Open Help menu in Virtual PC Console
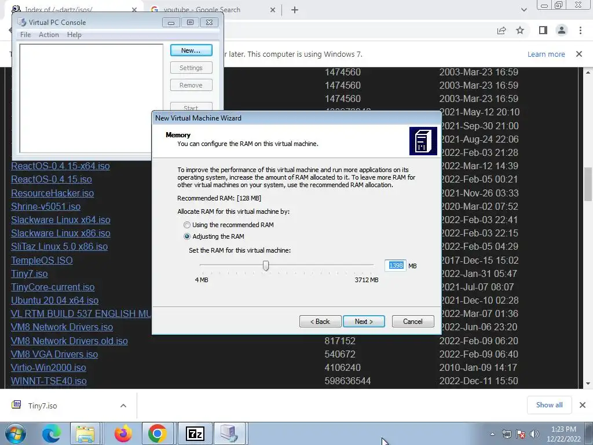 click(74, 34)
